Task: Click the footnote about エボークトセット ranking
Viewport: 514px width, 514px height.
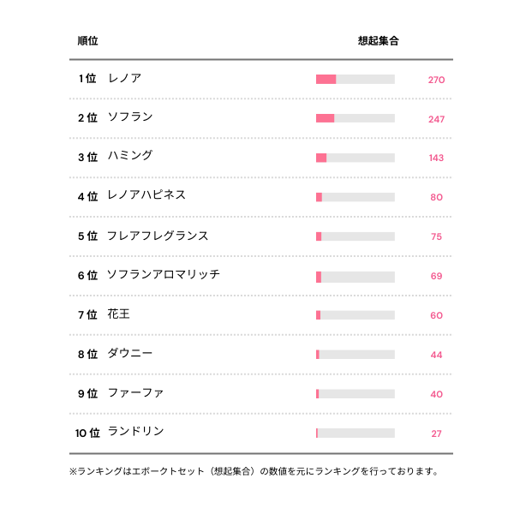Action: (x=254, y=471)
